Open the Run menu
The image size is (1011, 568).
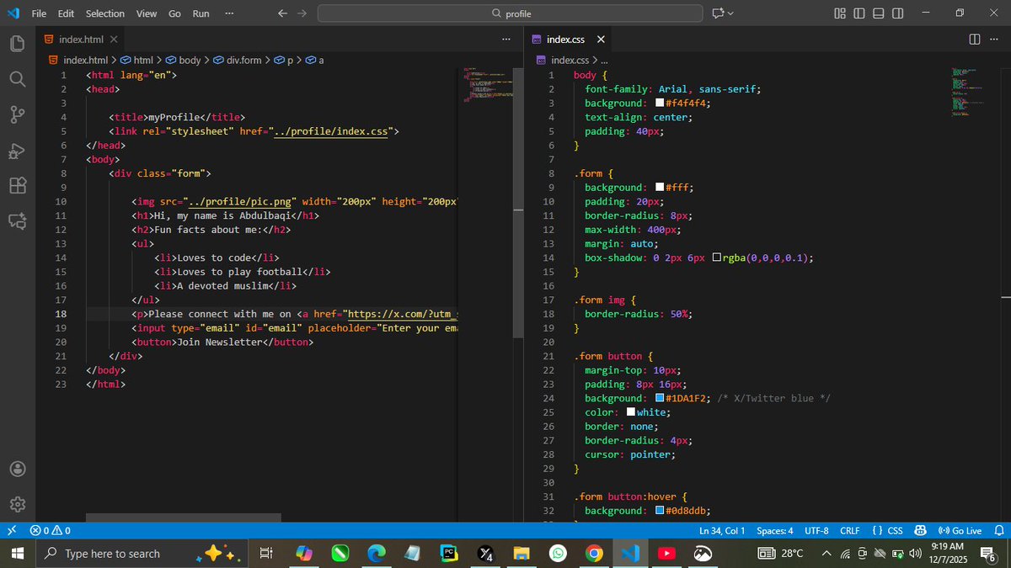pyautogui.click(x=201, y=13)
